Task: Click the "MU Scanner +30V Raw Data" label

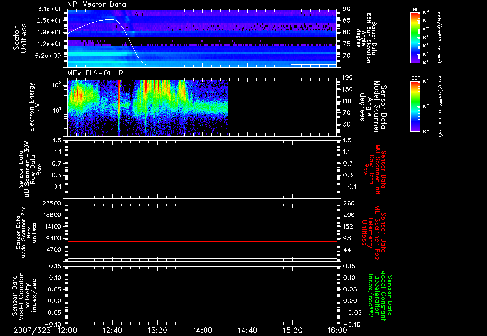Action: tap(29, 169)
